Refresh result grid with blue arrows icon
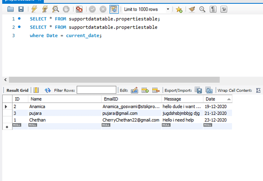The height and width of the screenshot is (181, 263). [x=48, y=90]
